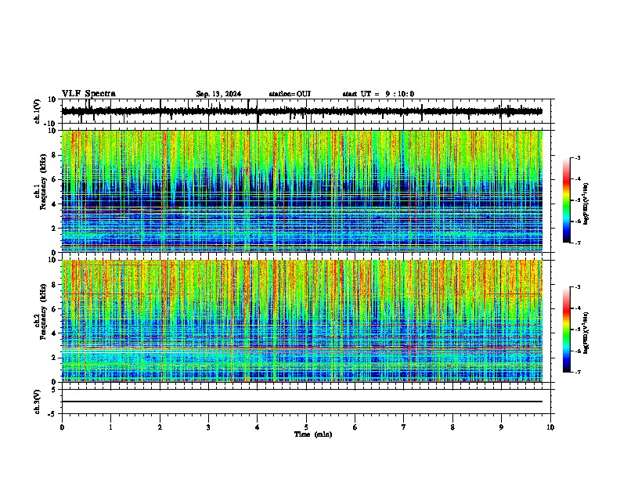Image resolution: width=620 pixels, height=479 pixels.
Task: Click the "Time (min)" axis label
Action: [x=313, y=434]
